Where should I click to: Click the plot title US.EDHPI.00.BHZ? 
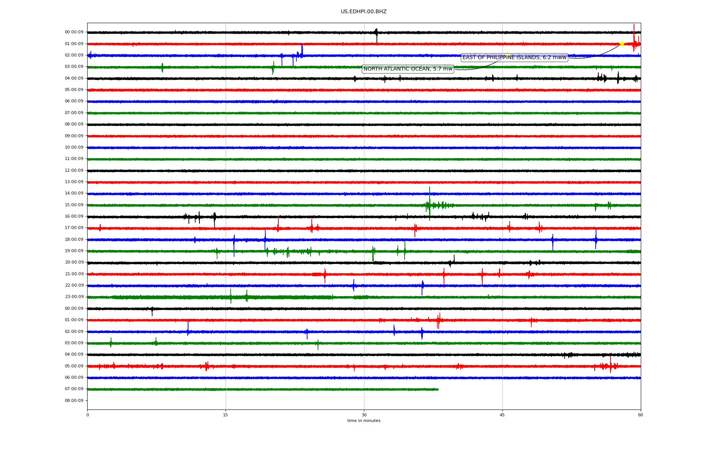364,12
